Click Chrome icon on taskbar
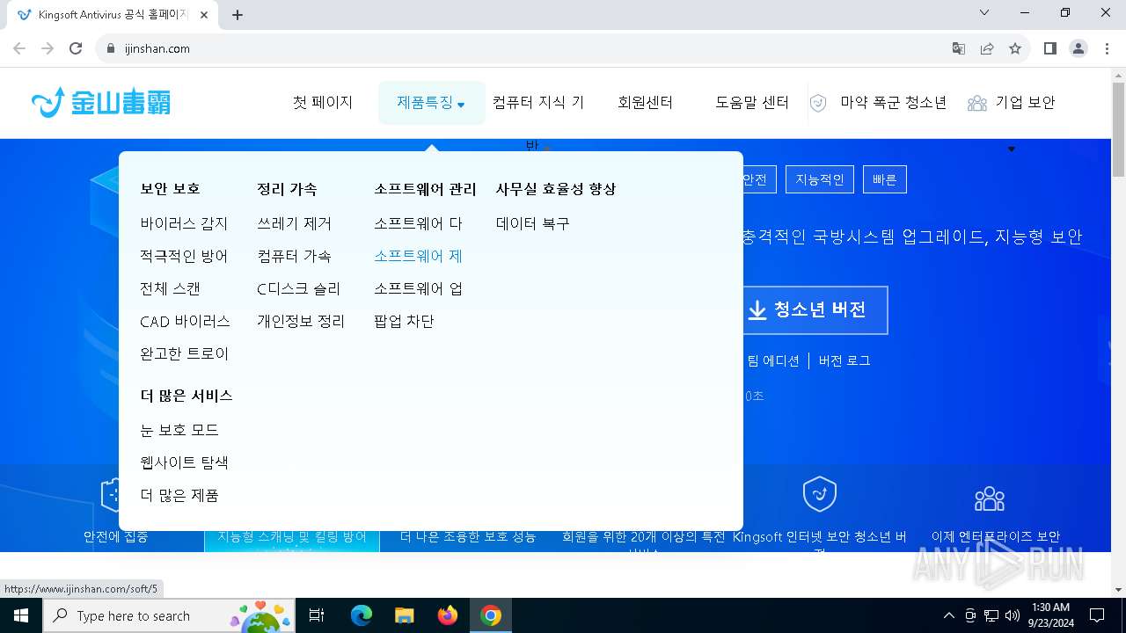Image resolution: width=1126 pixels, height=633 pixels. point(491,615)
